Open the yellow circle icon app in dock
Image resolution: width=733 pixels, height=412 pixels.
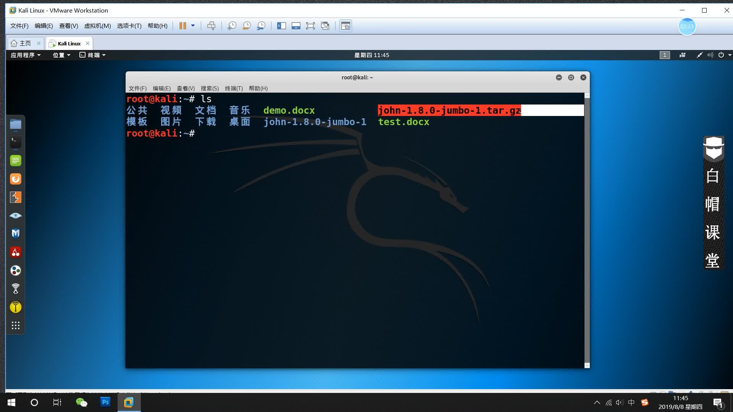click(x=16, y=307)
